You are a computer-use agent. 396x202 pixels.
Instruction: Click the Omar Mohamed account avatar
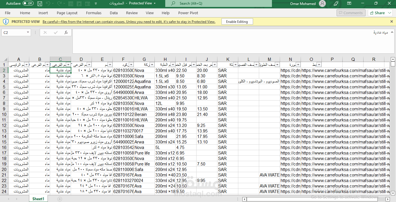point(322,3)
